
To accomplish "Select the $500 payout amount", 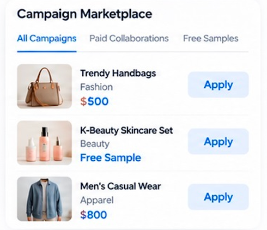I will [94, 101].
